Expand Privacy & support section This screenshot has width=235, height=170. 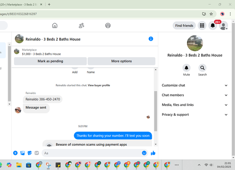click(x=195, y=115)
